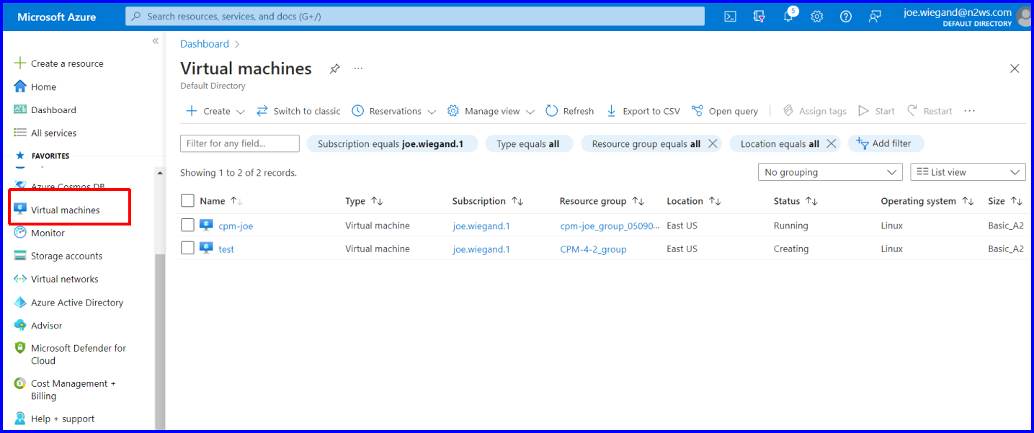Sort by the Status column arrows
The height and width of the screenshot is (433, 1034).
point(811,201)
